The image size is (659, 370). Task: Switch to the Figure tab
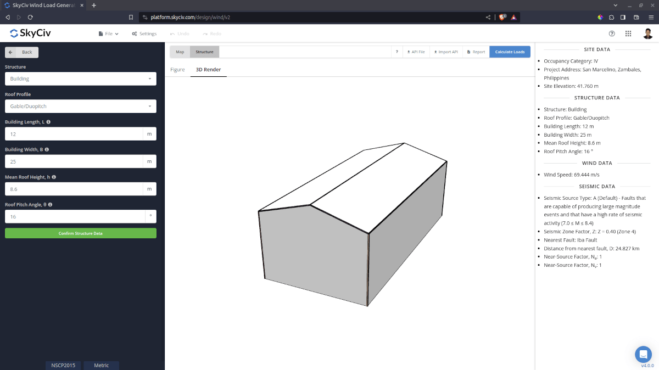(x=177, y=70)
